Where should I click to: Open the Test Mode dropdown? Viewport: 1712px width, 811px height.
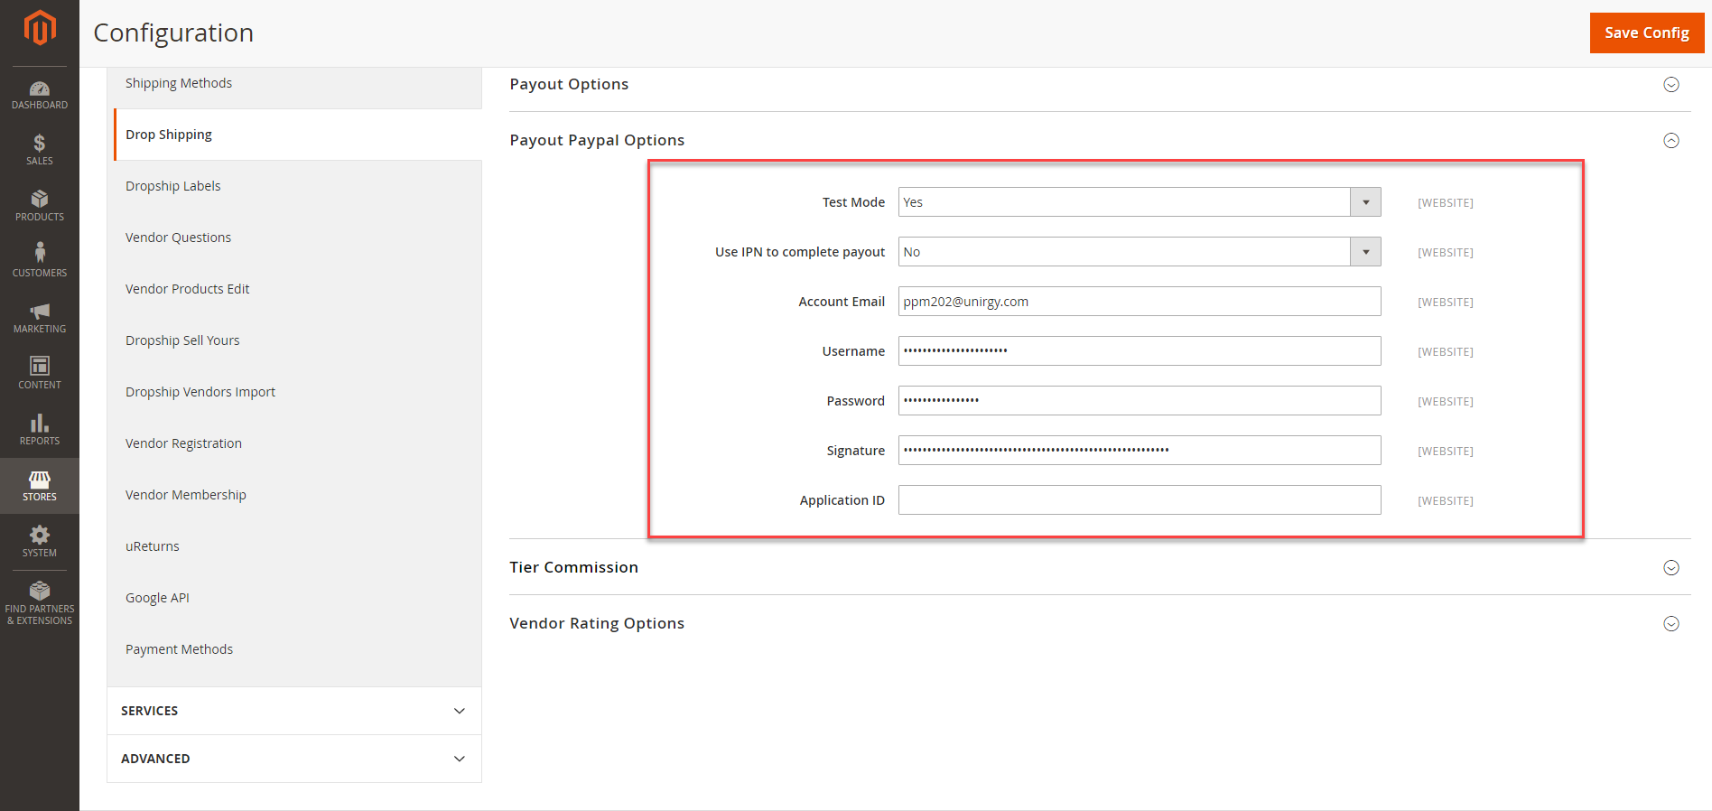pyautogui.click(x=1140, y=202)
